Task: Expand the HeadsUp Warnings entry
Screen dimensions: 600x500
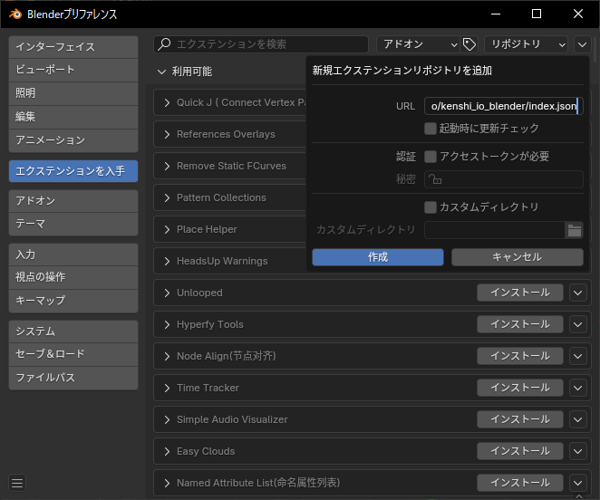Action: pos(167,261)
